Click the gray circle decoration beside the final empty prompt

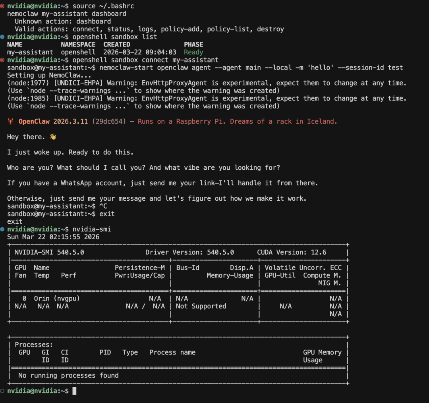tap(2, 391)
